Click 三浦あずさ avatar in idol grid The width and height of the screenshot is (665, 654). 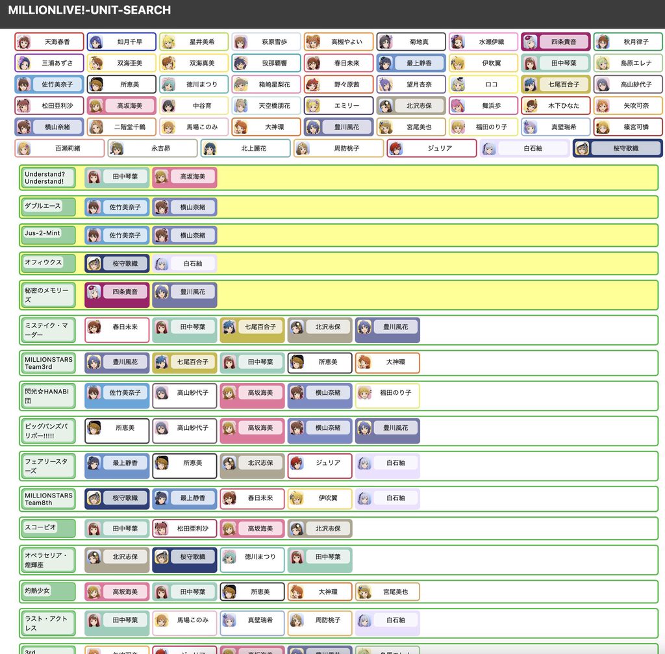click(23, 63)
